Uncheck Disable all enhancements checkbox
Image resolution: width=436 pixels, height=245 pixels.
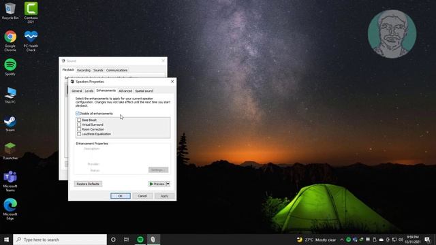click(x=78, y=114)
